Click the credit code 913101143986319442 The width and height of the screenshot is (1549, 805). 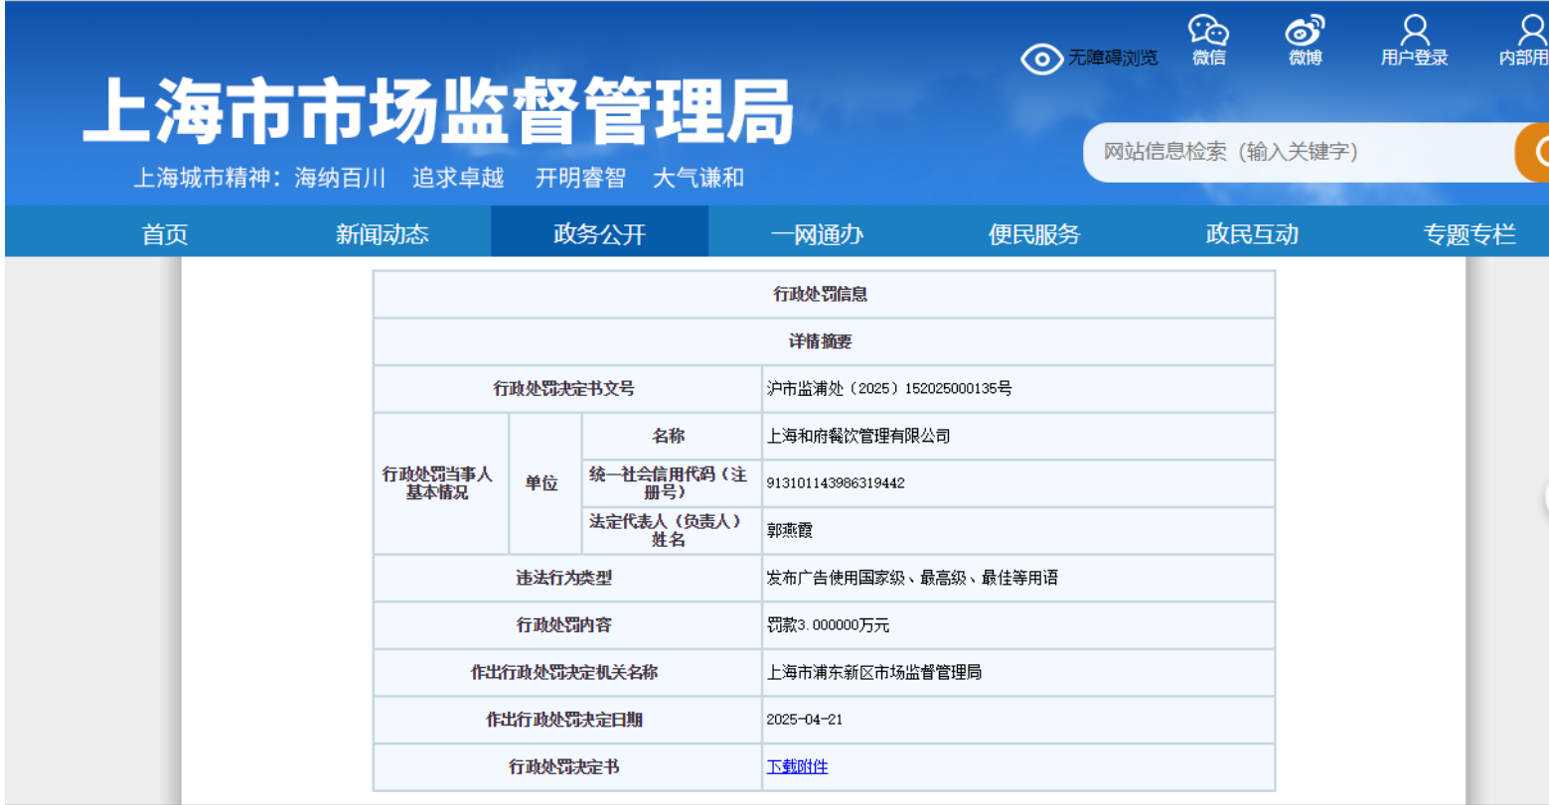(836, 483)
